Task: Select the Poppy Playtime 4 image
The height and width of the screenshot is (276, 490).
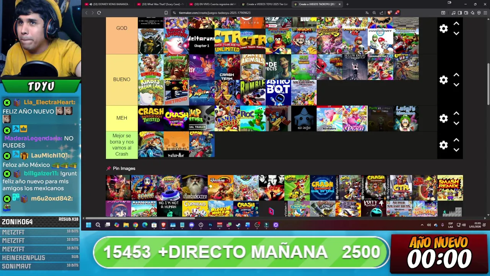Action: [374, 209]
